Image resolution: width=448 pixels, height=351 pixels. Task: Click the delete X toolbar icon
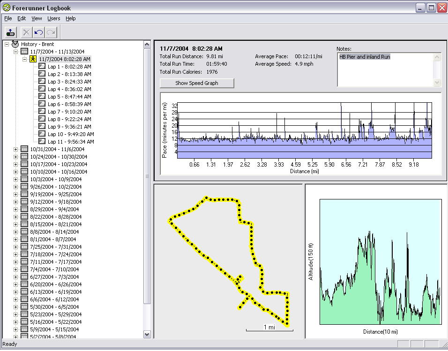pos(26,32)
